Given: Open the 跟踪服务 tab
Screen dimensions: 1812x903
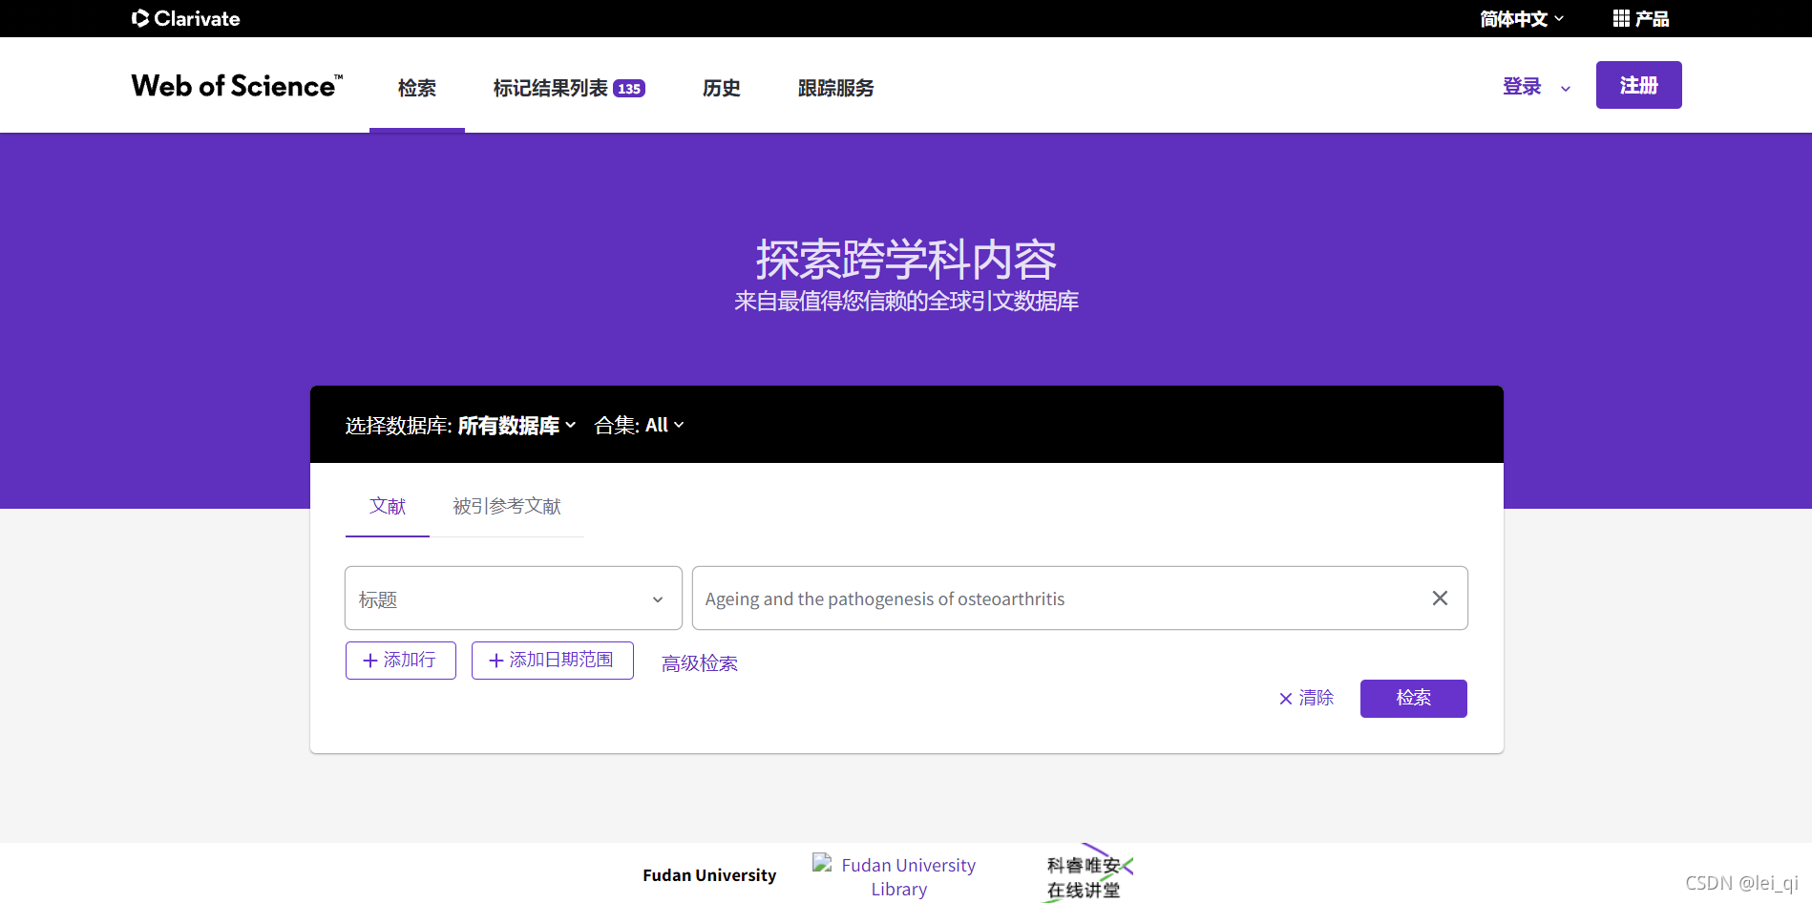Looking at the screenshot, I should pyautogui.click(x=835, y=88).
